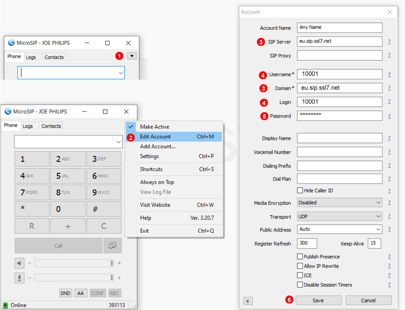Switch to Logs tab in lower window

[x=27, y=126]
